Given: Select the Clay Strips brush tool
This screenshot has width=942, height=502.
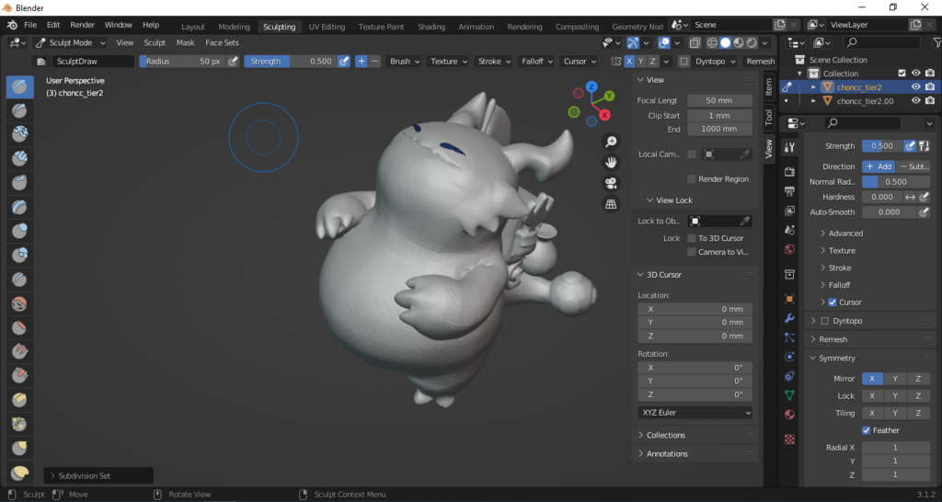Looking at the screenshot, I should pos(20,158).
